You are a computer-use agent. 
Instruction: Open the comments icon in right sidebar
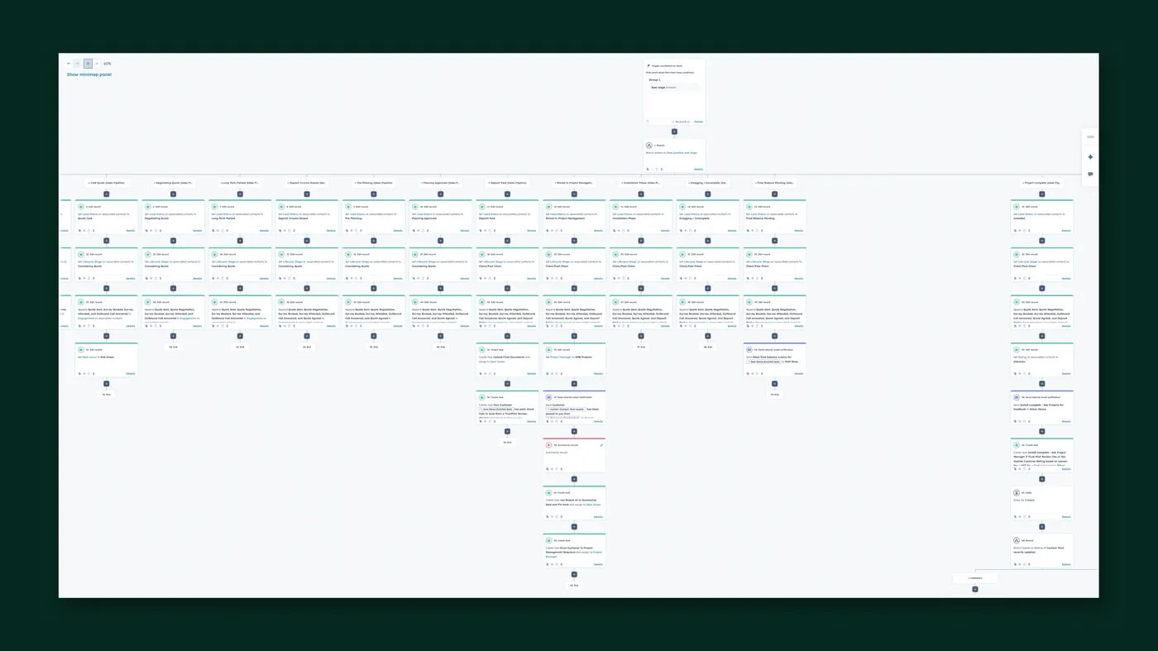(x=1090, y=175)
